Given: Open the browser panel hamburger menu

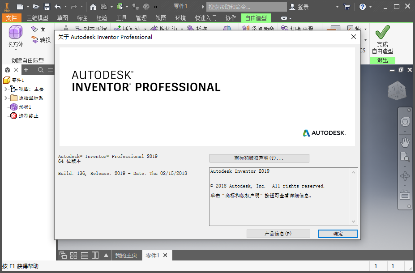Looking at the screenshot, I should point(51,70).
